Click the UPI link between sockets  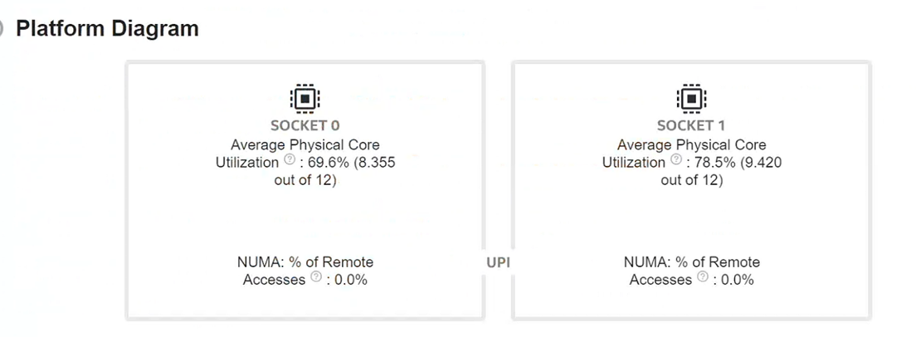pyautogui.click(x=499, y=263)
